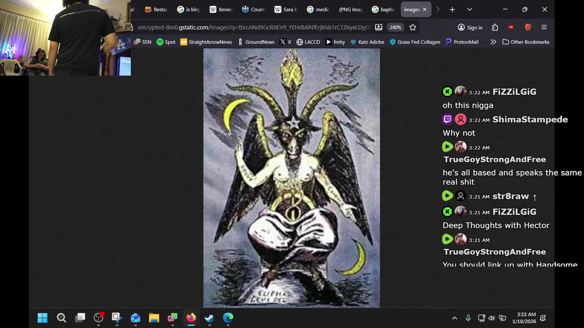Open the downloads arrow icon in address bar
The height and width of the screenshot is (328, 584).
pyautogui.click(x=378, y=27)
